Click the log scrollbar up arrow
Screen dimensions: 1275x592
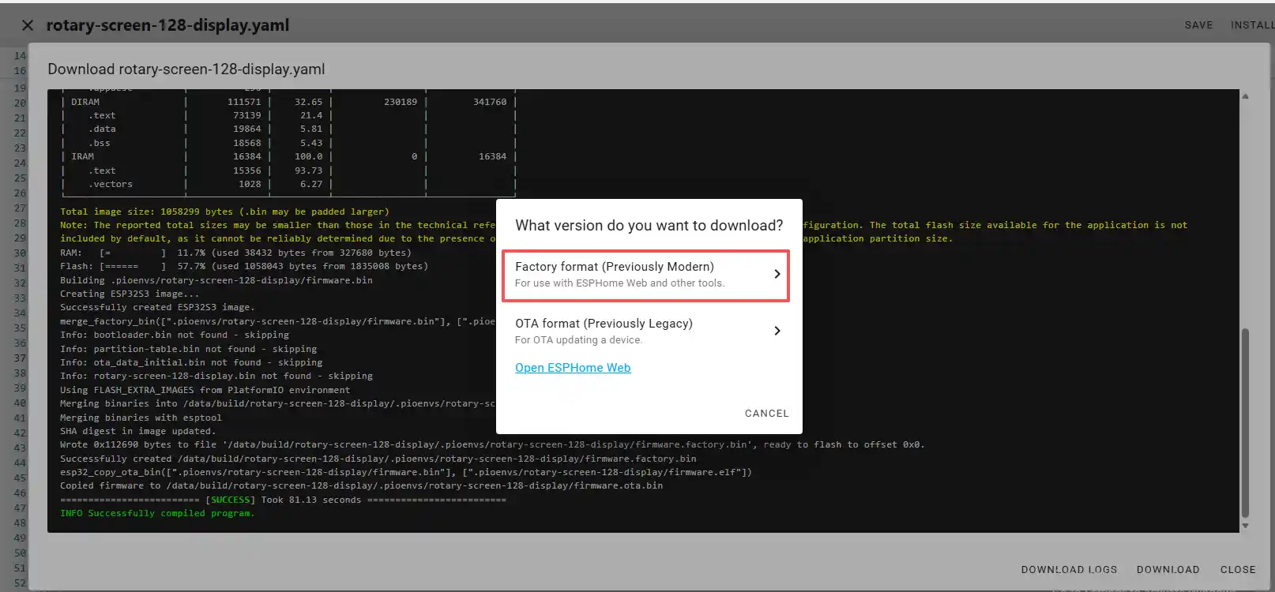[1245, 96]
